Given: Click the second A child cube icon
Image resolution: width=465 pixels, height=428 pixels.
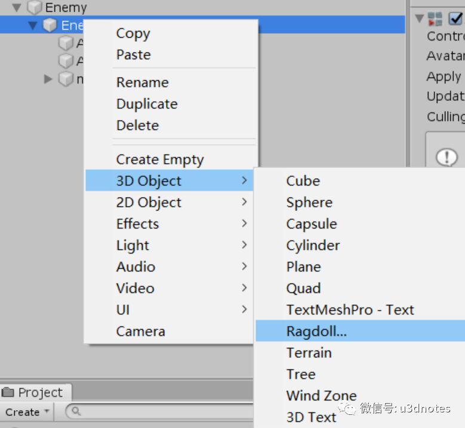Looking at the screenshot, I should coord(66,61).
